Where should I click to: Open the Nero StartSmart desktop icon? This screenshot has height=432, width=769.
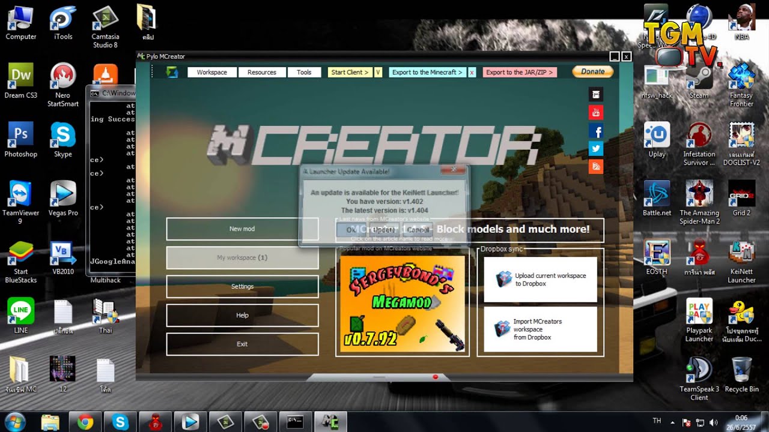pyautogui.click(x=63, y=85)
